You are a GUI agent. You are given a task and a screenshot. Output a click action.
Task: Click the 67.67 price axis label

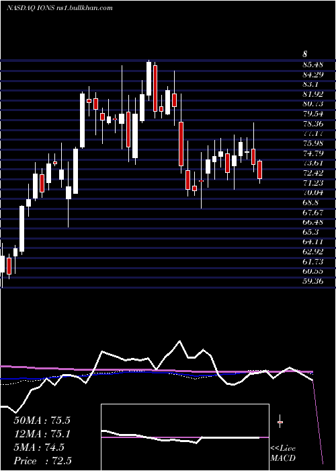tap(313, 213)
